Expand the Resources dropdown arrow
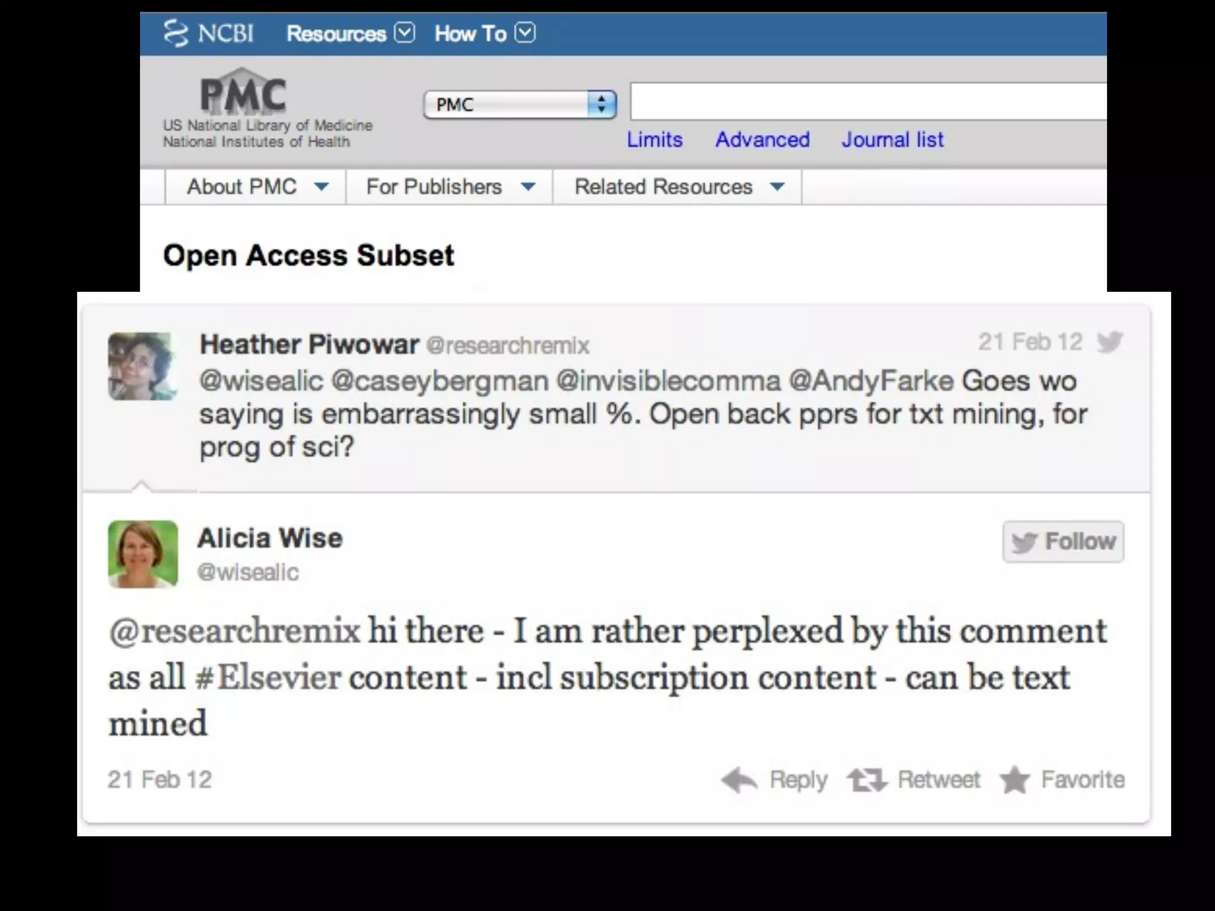The height and width of the screenshot is (911, 1215). tap(405, 33)
